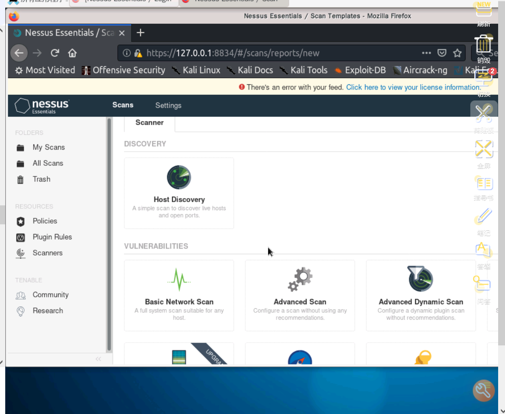Choose the Advanced Dynamic Scan template
Viewport: 505px width, 414px height.
421,295
